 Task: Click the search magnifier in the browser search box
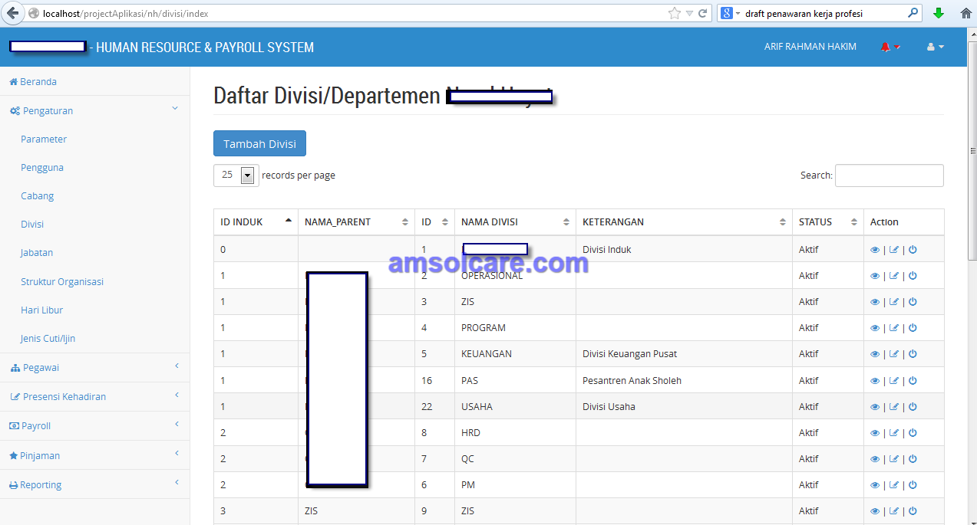[913, 13]
